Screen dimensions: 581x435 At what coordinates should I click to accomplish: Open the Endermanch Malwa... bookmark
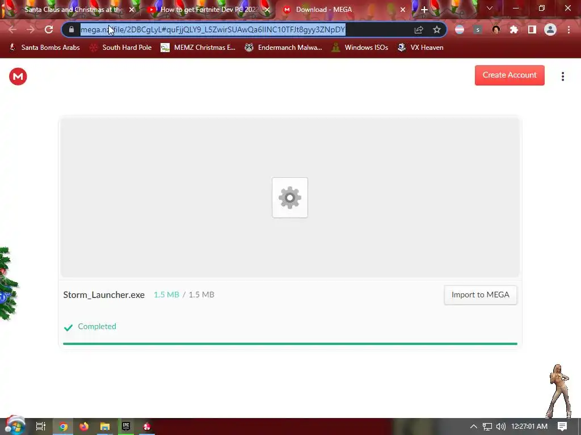click(284, 48)
